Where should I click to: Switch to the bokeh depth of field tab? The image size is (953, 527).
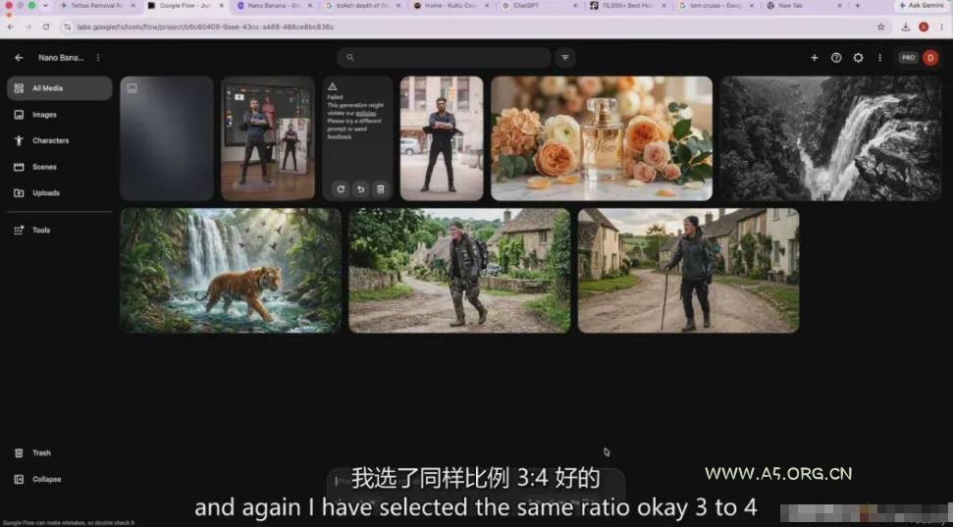pos(363,6)
